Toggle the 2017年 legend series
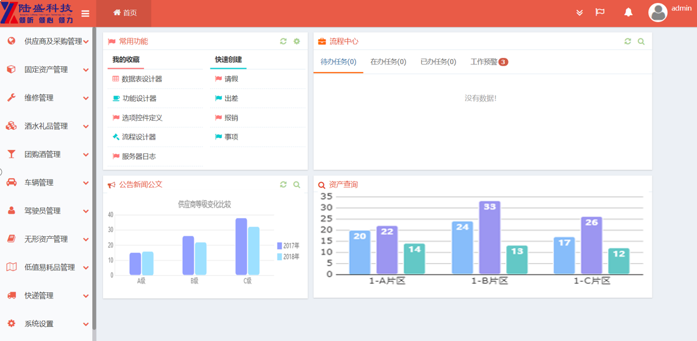Viewport: 697px width, 341px height. [x=288, y=246]
